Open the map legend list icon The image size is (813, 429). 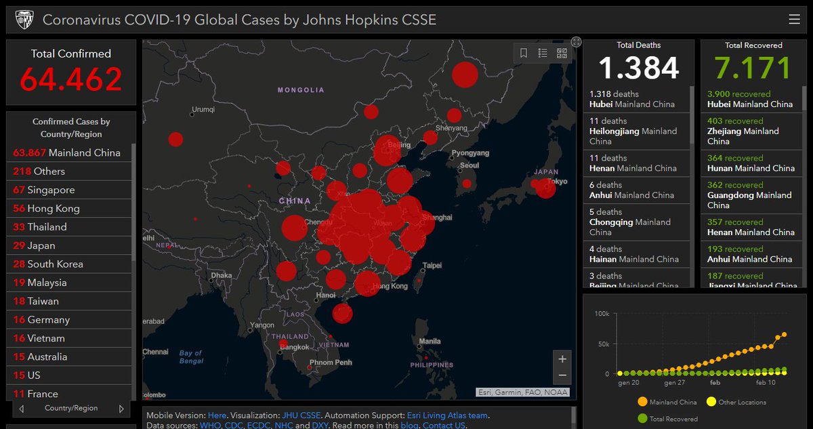point(543,53)
